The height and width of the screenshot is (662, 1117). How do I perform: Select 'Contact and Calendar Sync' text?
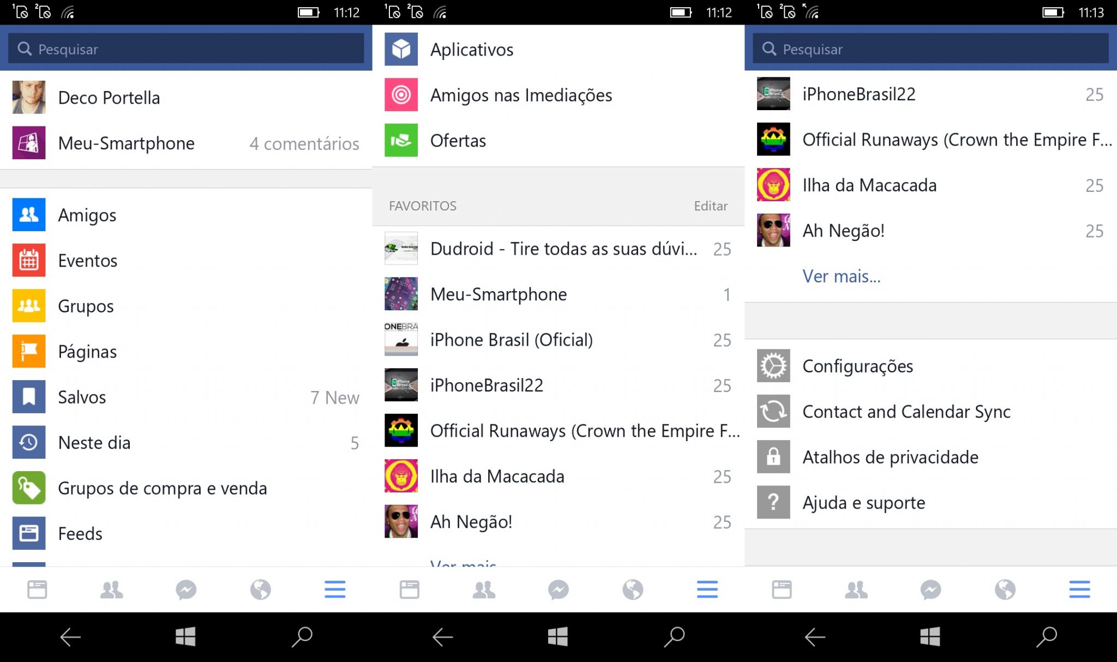tap(906, 412)
